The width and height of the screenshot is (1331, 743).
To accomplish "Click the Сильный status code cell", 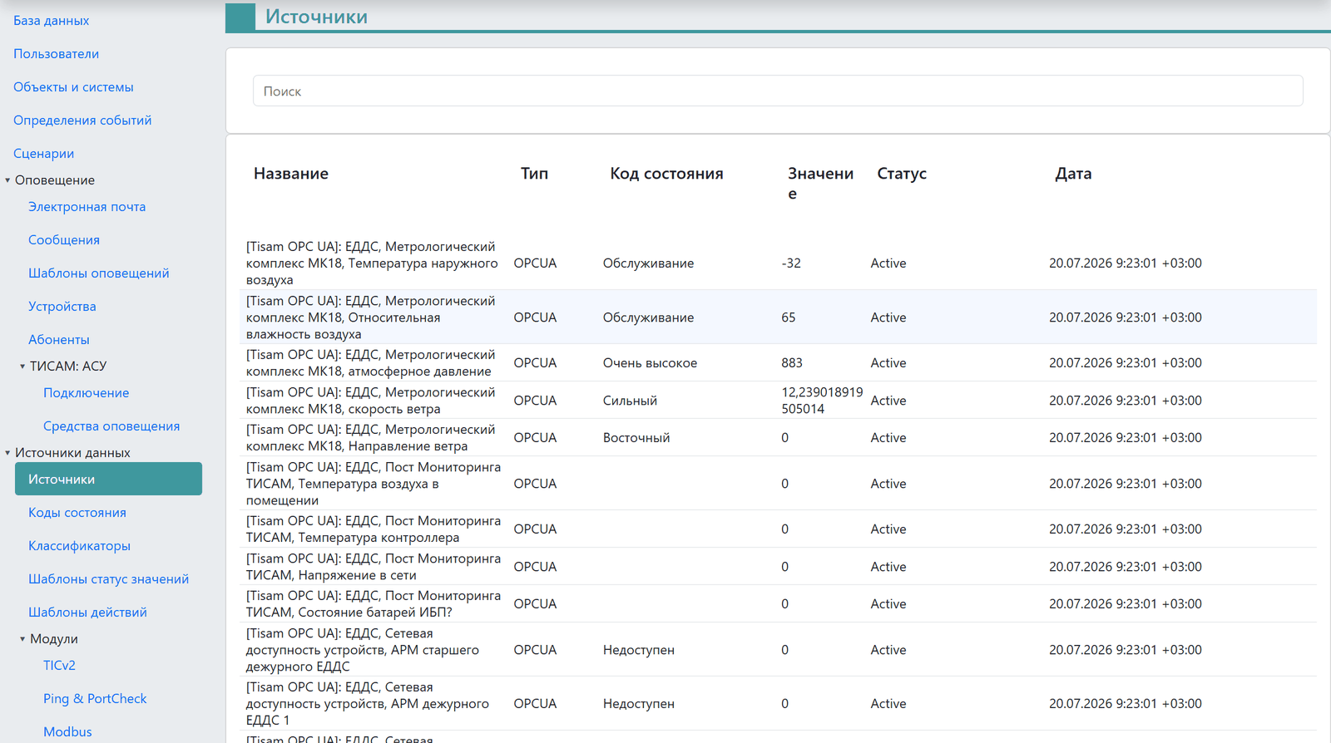I will 630,400.
